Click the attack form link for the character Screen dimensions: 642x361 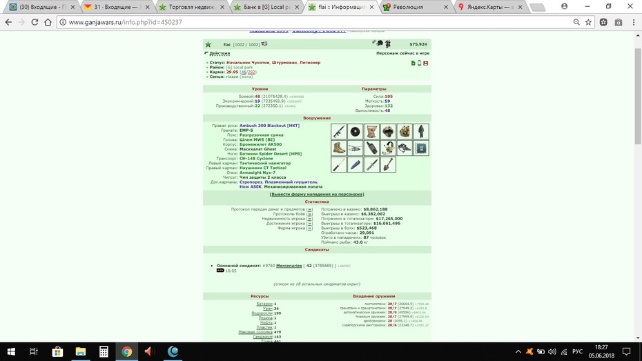tap(317, 195)
